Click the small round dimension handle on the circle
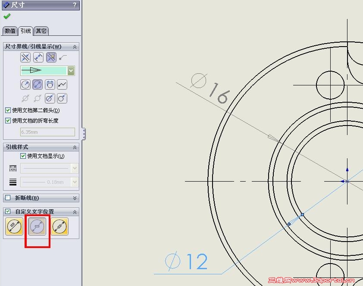This screenshot has height=286, width=363. click(289, 224)
